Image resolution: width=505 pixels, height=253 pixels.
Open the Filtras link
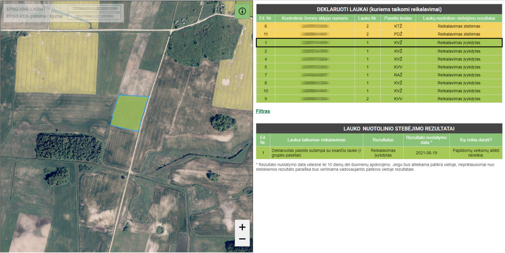point(263,111)
